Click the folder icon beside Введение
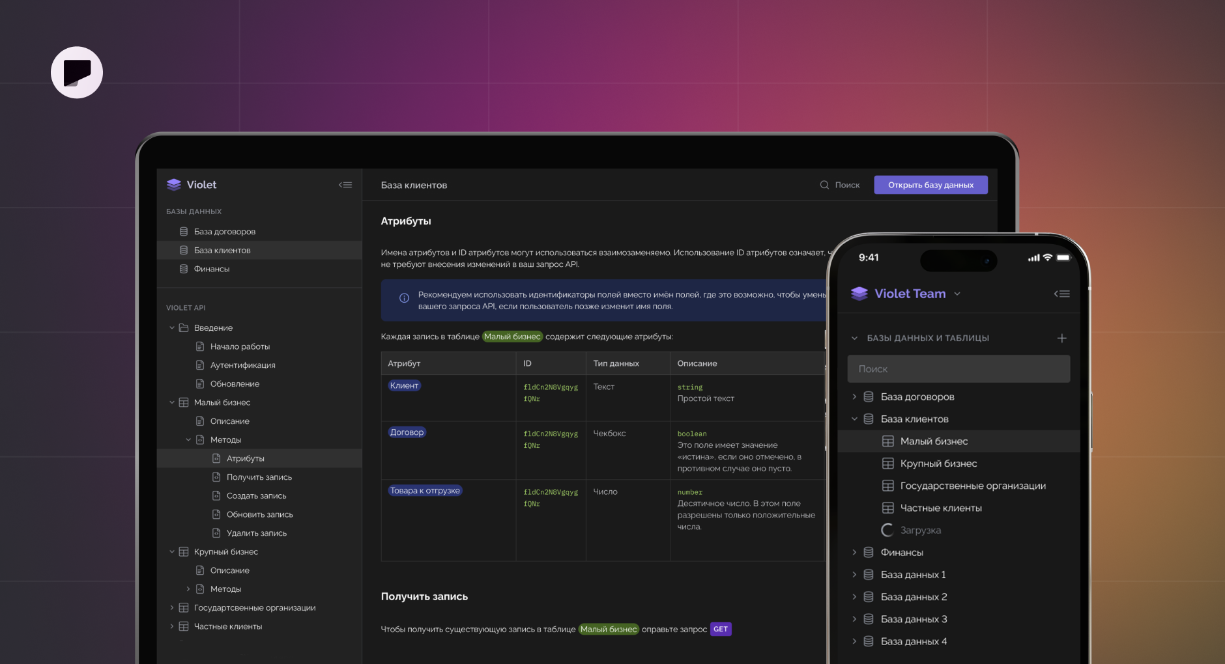Screen dimensions: 1225x664 (x=184, y=327)
